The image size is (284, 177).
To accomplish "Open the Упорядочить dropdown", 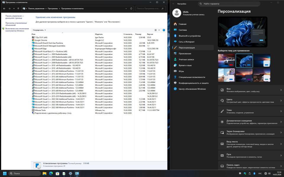I will coord(39,30).
